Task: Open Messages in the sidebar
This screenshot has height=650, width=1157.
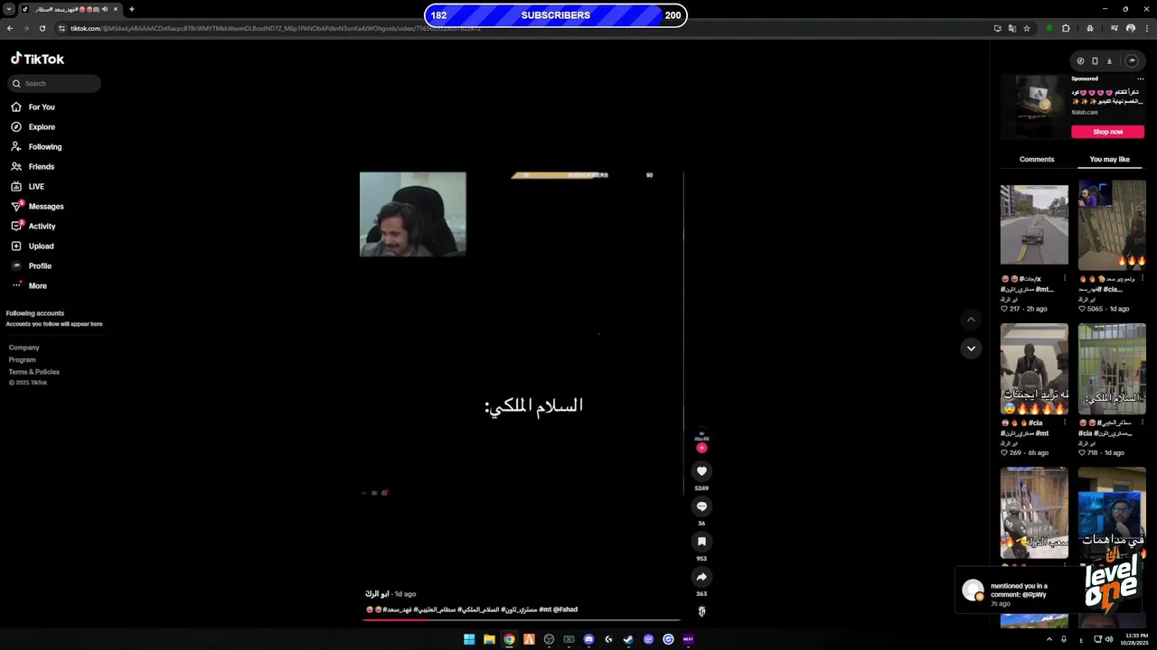Action: tap(38, 206)
